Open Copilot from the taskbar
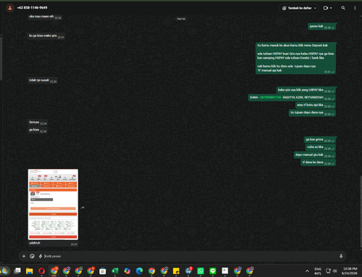This screenshot has height=277, width=362. (127, 270)
